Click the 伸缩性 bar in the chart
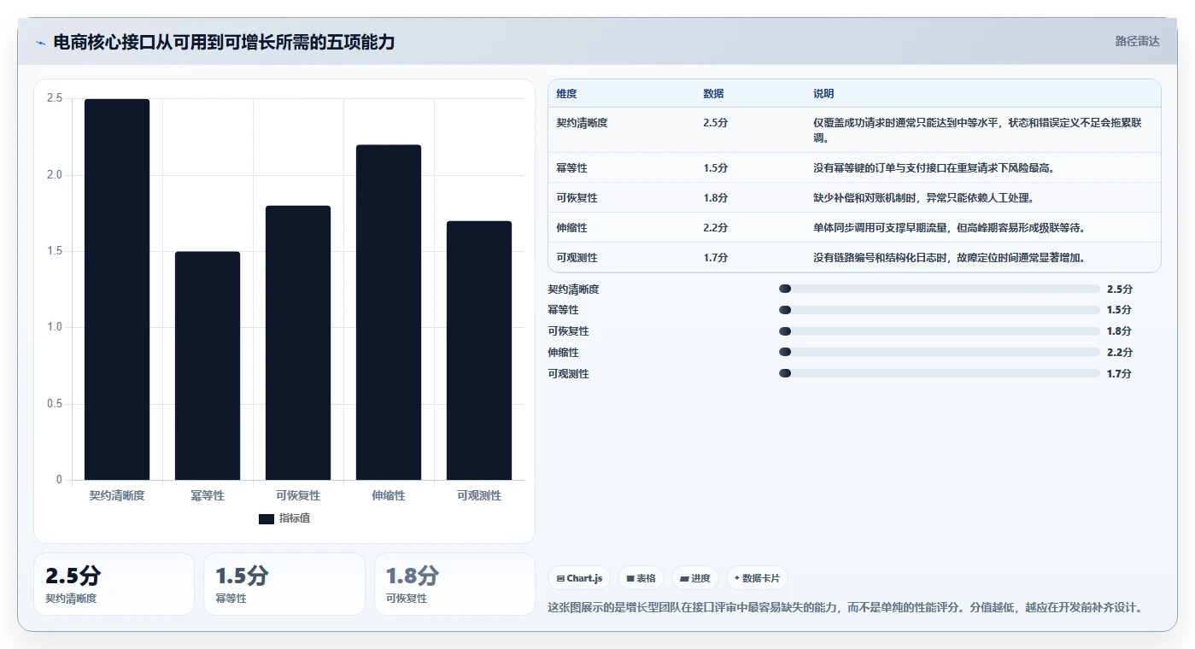The width and height of the screenshot is (1195, 649). coord(389,313)
